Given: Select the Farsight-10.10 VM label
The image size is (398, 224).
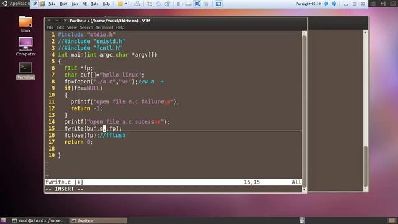Looking at the screenshot, I should [x=308, y=4].
